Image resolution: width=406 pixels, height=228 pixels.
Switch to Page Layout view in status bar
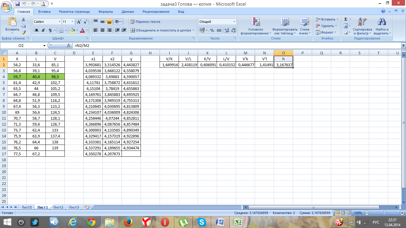(x=343, y=213)
